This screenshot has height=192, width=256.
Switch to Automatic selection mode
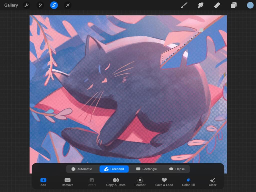(82, 169)
